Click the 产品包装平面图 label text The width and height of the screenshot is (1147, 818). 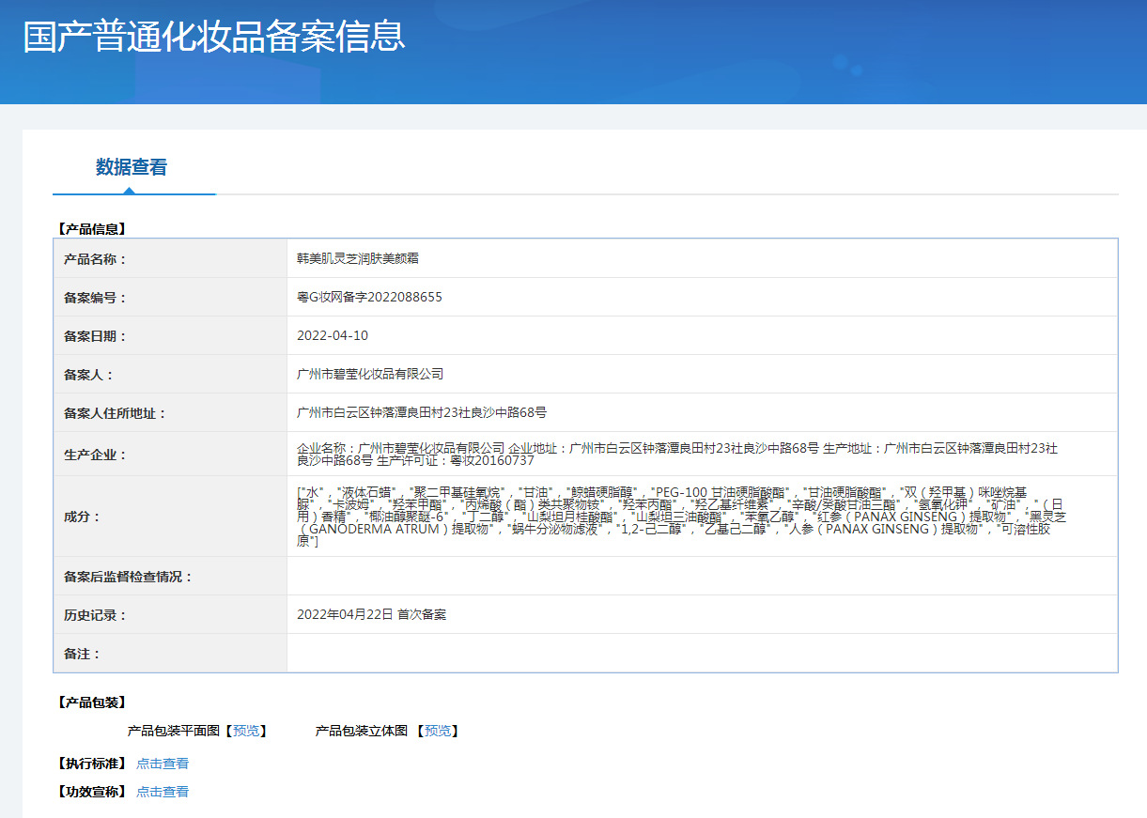[174, 731]
